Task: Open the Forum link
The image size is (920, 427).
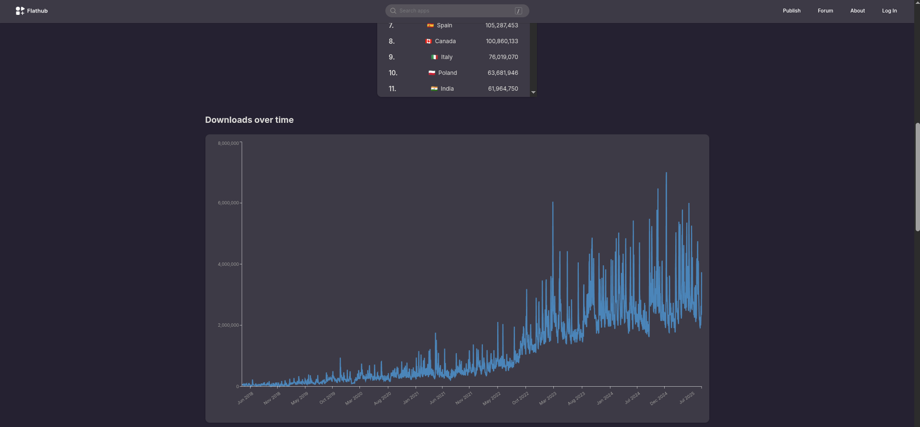Action: 825,11
